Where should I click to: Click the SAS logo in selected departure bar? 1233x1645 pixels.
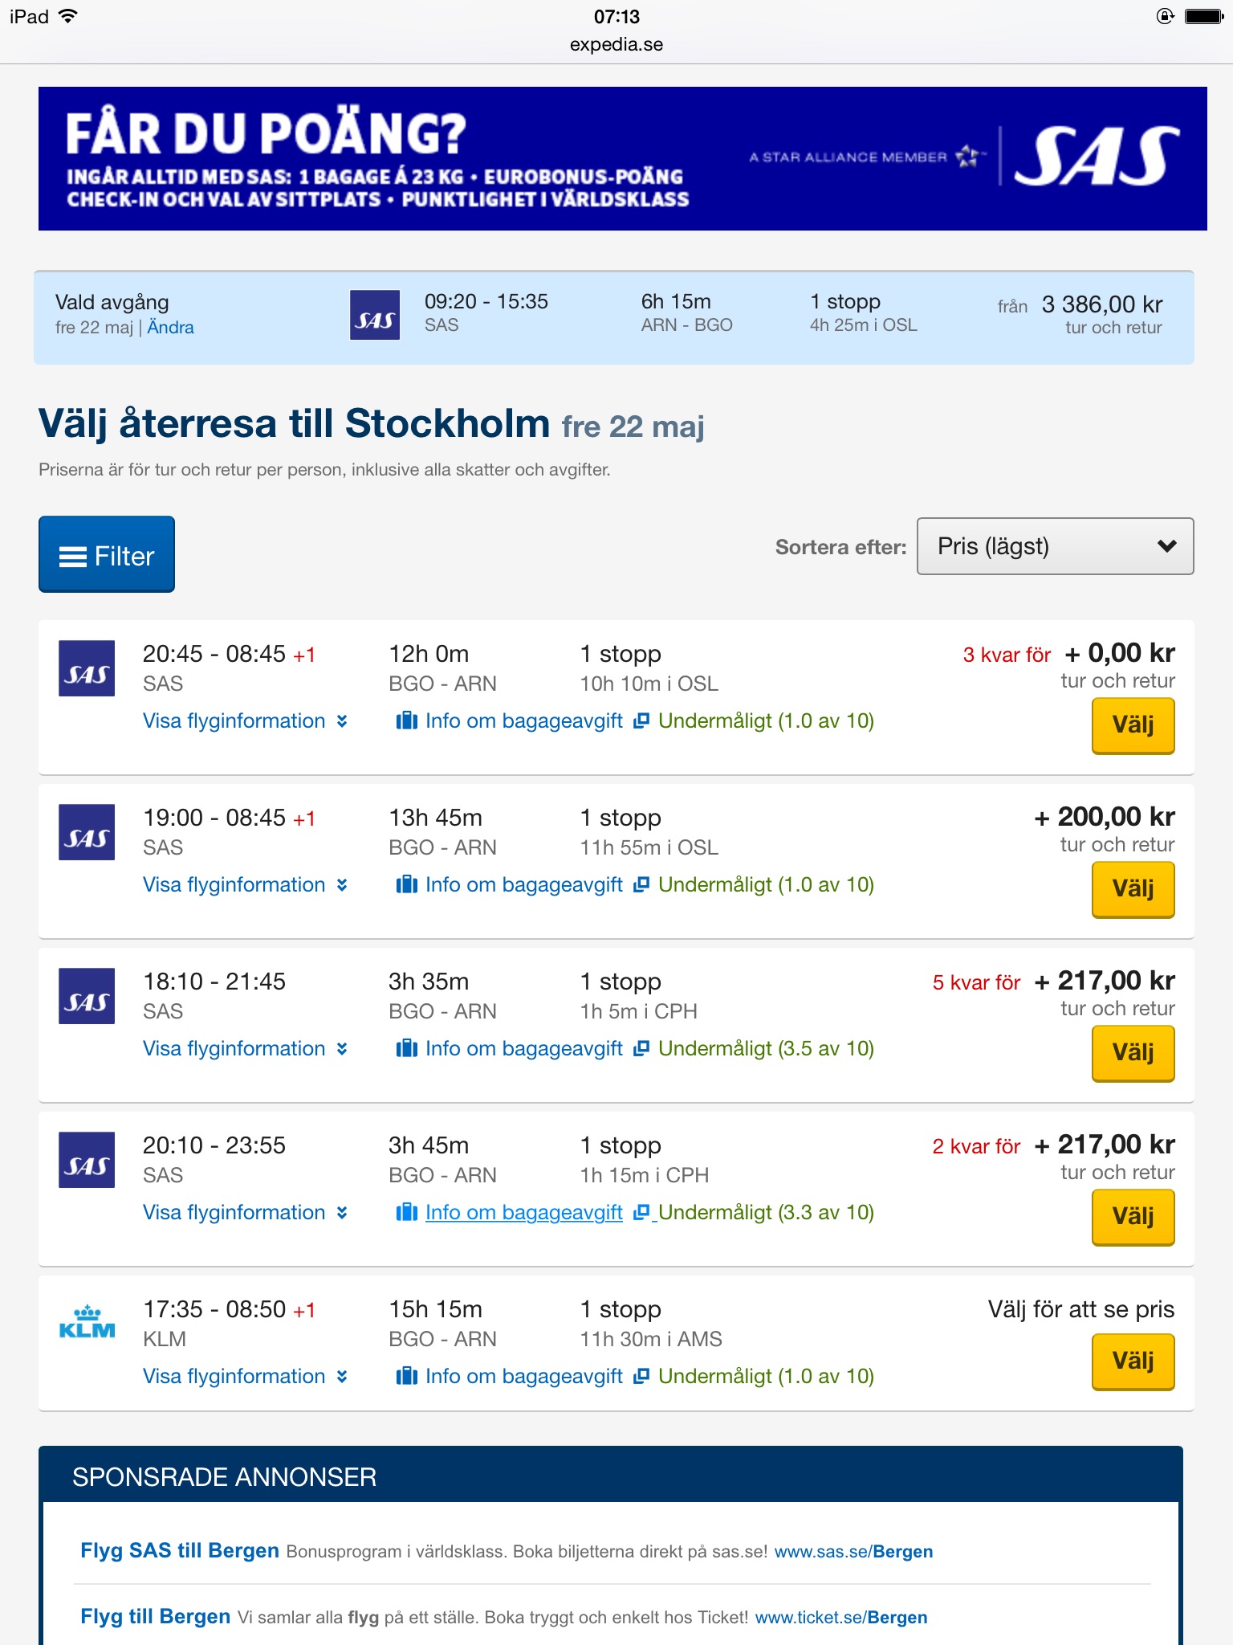click(375, 315)
